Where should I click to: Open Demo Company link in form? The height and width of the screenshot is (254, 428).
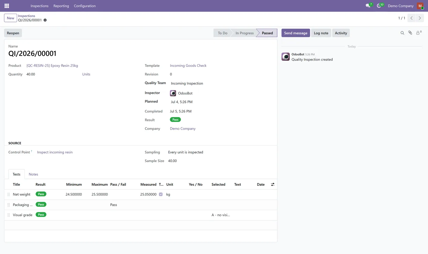click(x=183, y=129)
